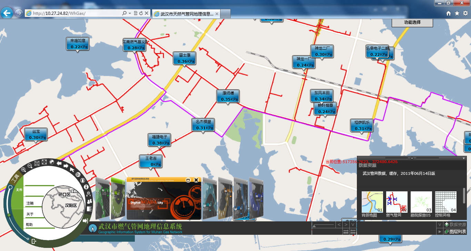Go to previous map view with left arrow
The height and width of the screenshot is (251, 471).
[59, 163]
